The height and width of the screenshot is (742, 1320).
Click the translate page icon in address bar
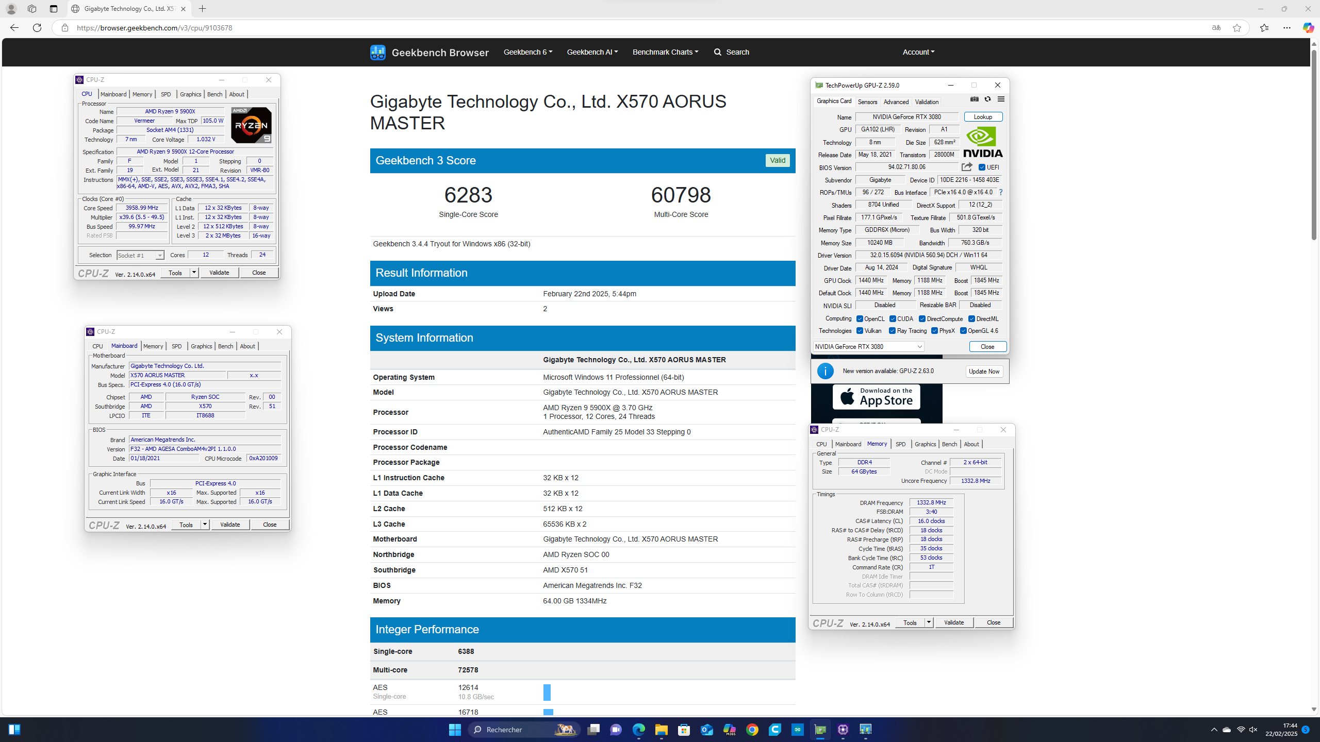coord(1216,28)
